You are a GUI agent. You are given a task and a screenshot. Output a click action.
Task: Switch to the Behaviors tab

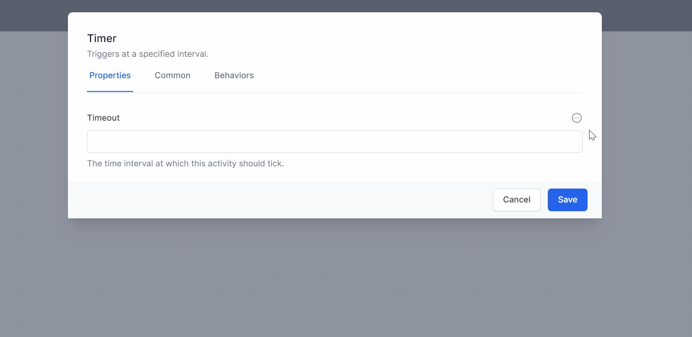click(234, 75)
